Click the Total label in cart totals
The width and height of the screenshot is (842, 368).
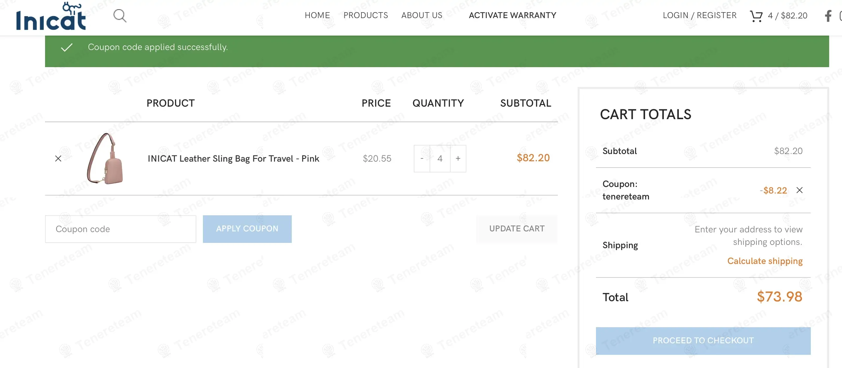click(615, 297)
